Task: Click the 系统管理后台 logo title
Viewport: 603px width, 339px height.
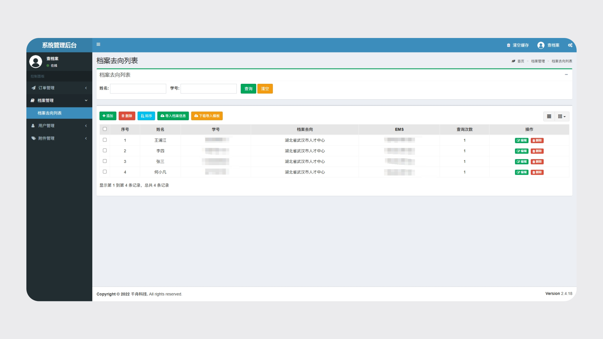Action: tap(59, 45)
